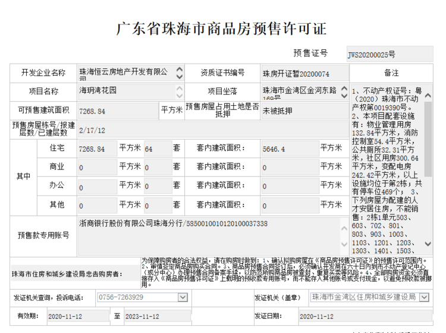Focus the residential area 7268.84 field
Screen dimensions: 446x333
pyautogui.click(x=97, y=149)
